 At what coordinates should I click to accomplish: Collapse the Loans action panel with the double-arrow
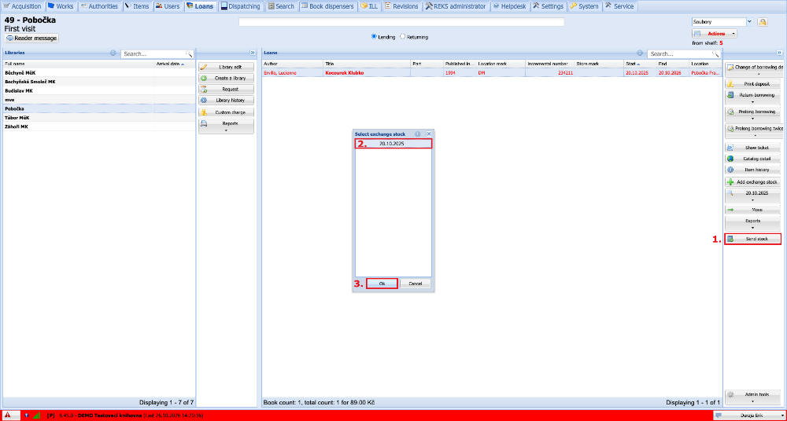[779, 53]
